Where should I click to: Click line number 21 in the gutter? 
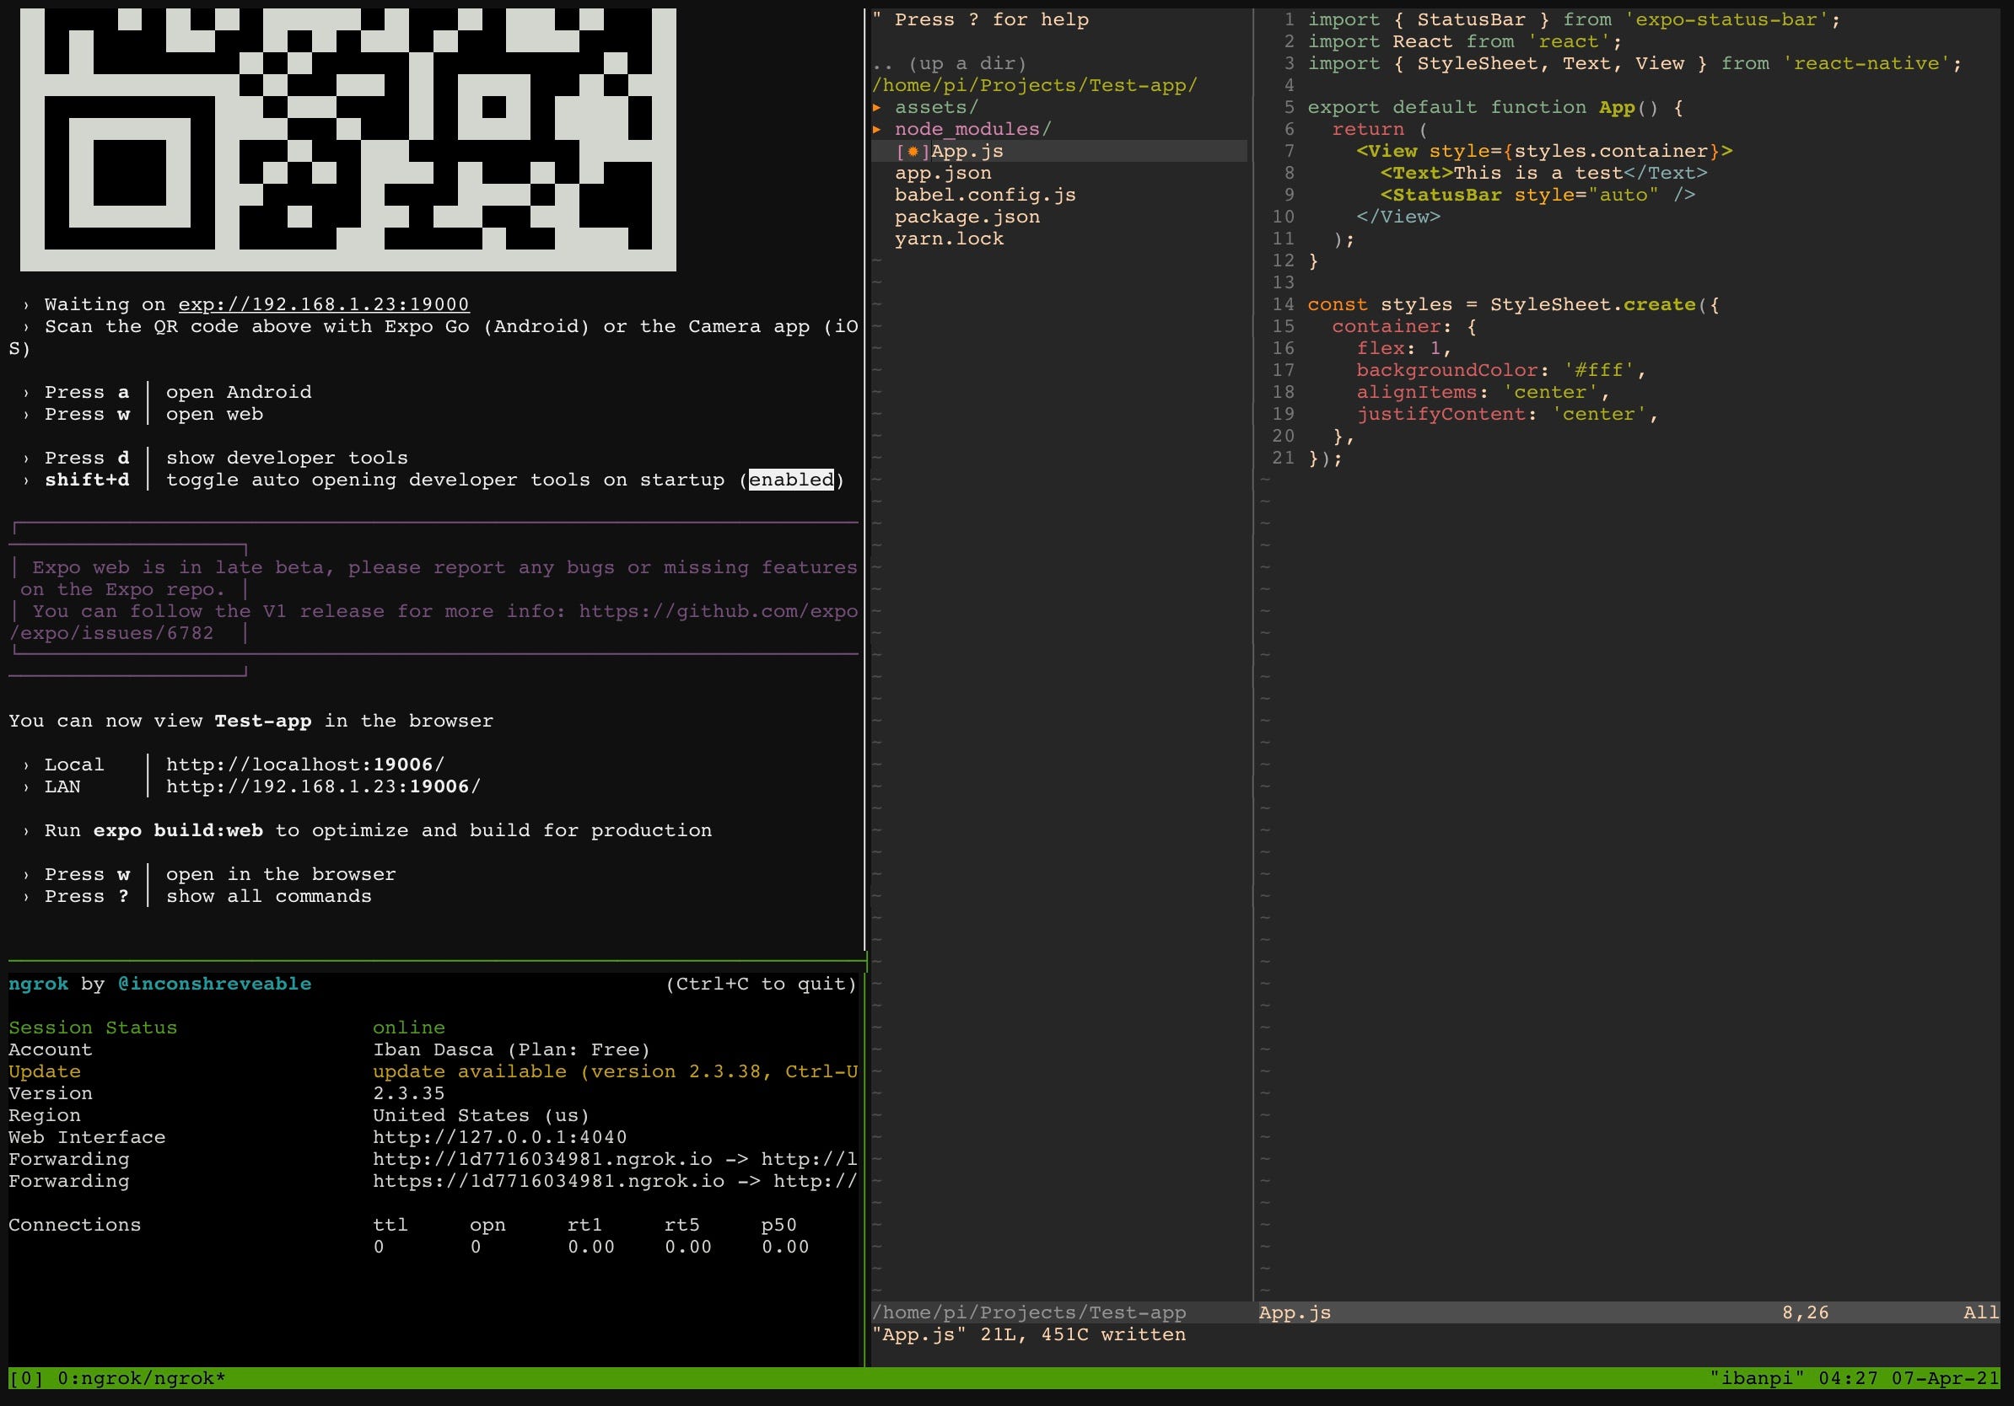pyautogui.click(x=1283, y=458)
